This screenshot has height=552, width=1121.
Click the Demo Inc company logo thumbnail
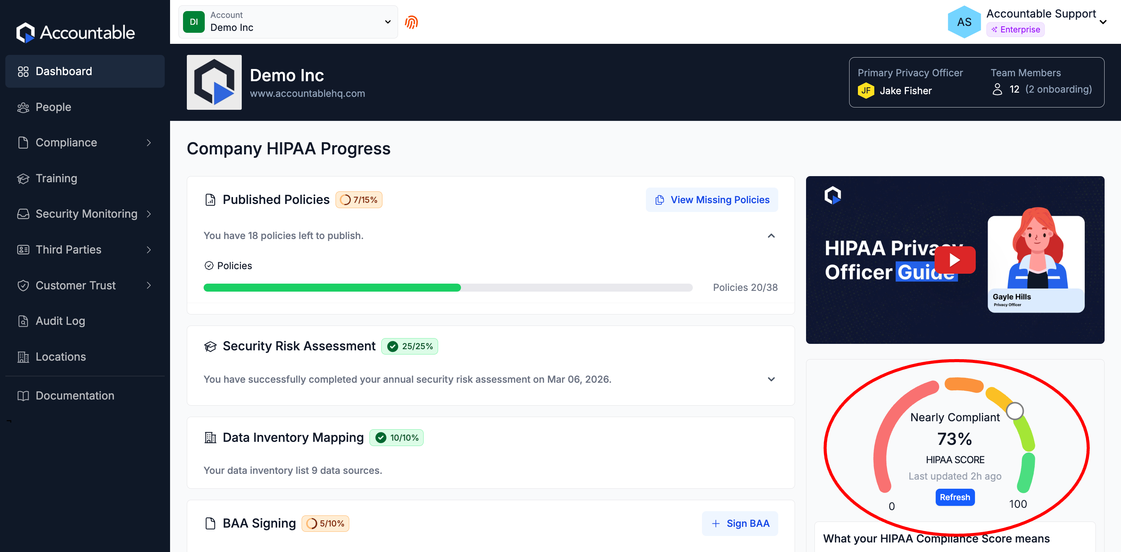[214, 82]
